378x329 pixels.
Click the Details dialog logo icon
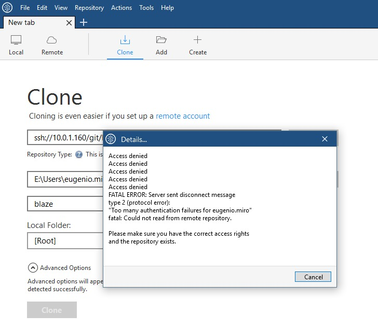tap(111, 139)
